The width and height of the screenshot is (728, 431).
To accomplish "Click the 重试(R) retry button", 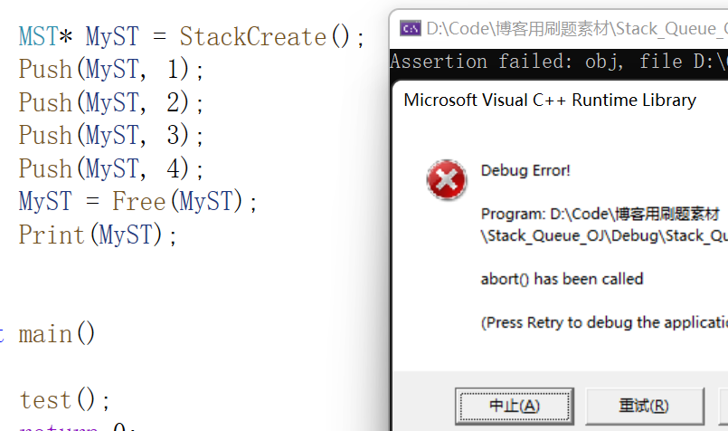I will click(x=645, y=407).
